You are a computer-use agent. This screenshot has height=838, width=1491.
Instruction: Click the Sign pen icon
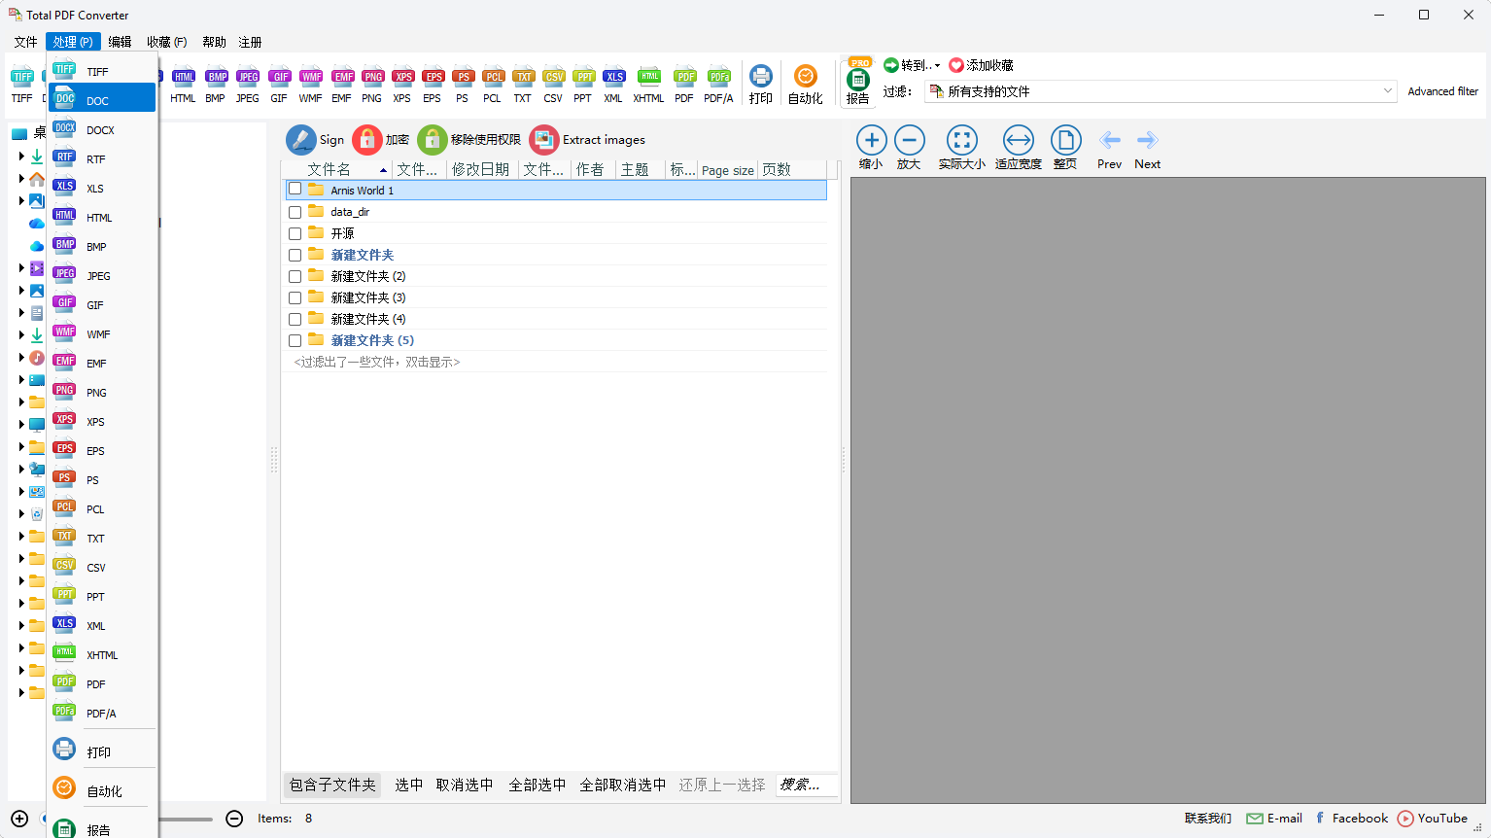pos(300,140)
